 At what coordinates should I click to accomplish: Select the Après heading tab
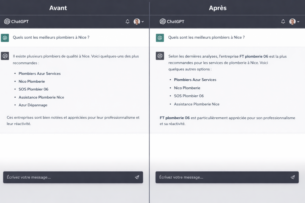pyautogui.click(x=218, y=8)
